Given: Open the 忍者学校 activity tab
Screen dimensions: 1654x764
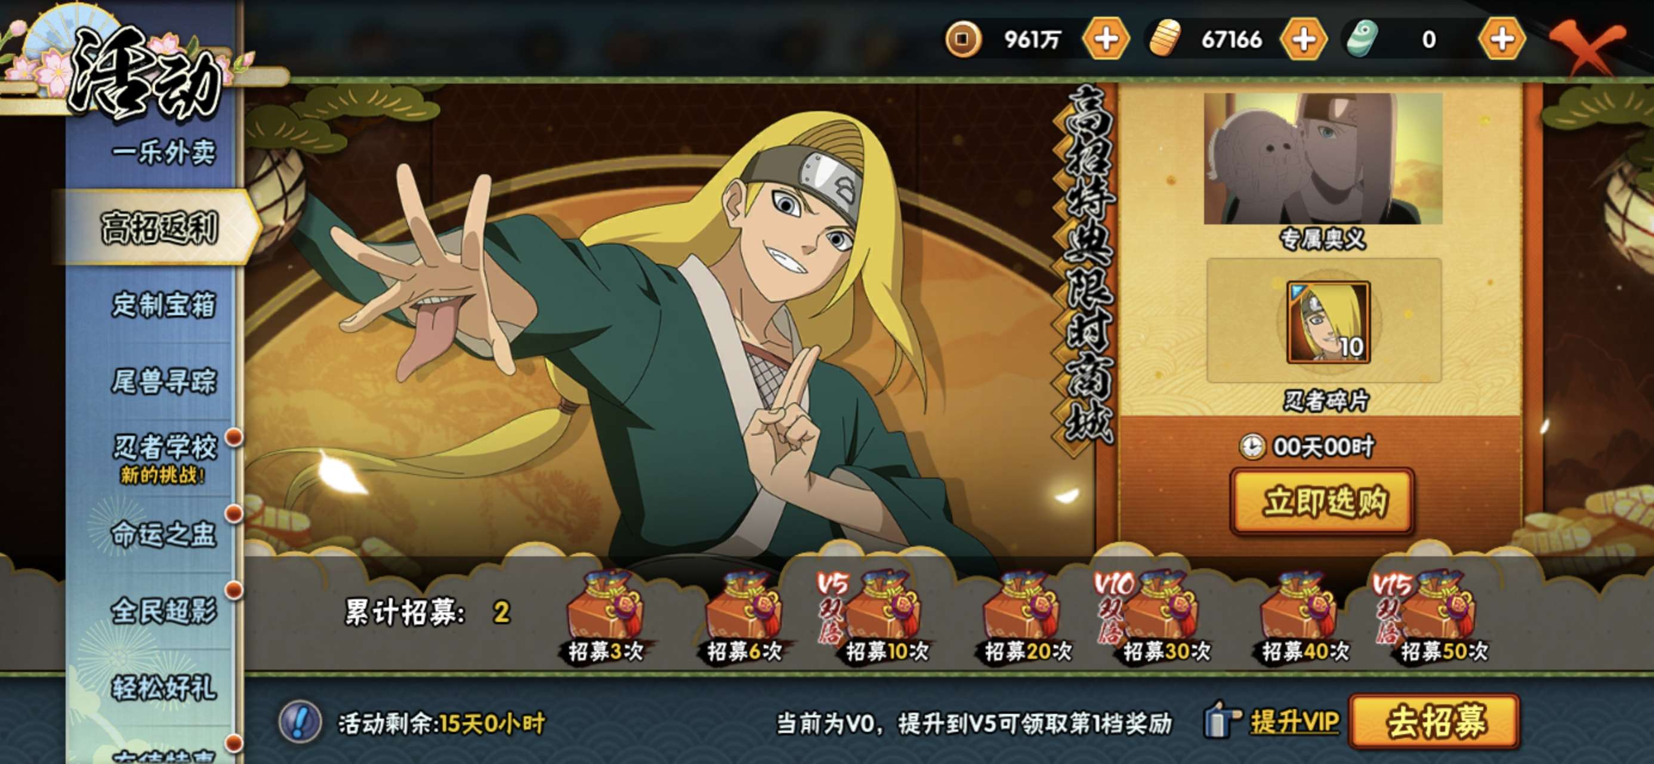Looking at the screenshot, I should click(163, 457).
